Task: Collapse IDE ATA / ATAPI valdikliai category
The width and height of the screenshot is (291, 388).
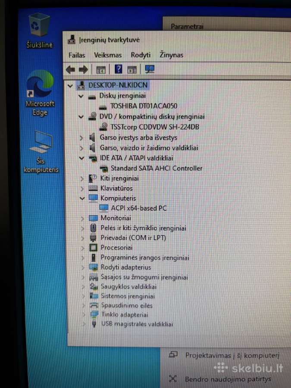Action: coord(81,158)
